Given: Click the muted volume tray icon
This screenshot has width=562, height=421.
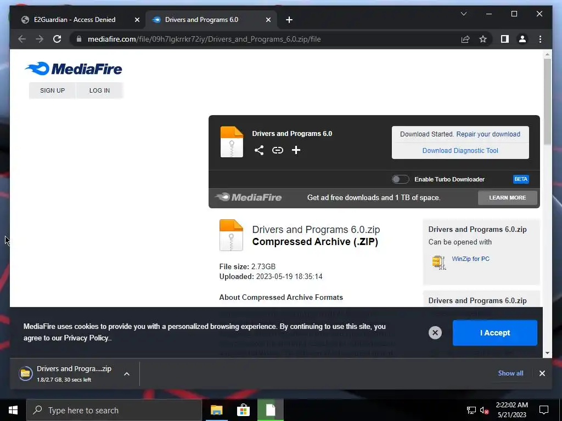Looking at the screenshot, I should coord(484,410).
